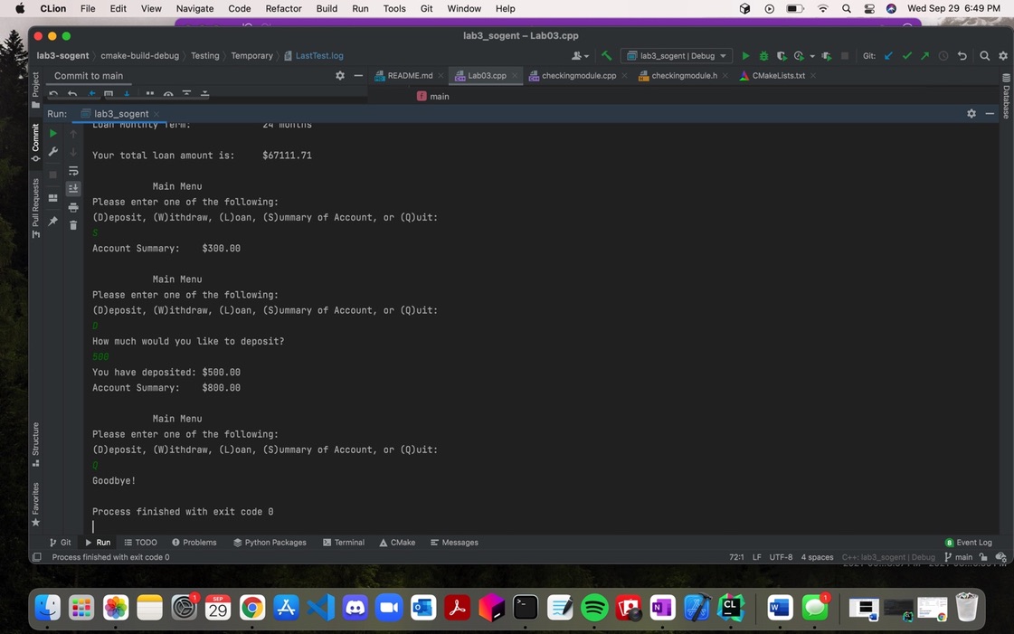
Task: Change the 4 spaces indent setting
Action: point(817,557)
